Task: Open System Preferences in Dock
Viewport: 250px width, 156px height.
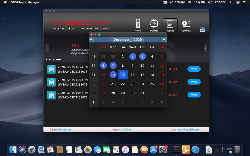Action: click(163, 150)
